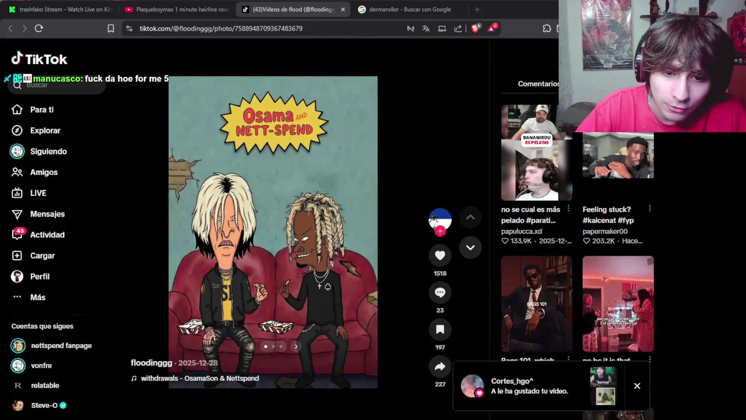The image size is (746, 420).
Task: Open 'Feeling stuck? #kaicenat' video thumbnail
Action: [618, 155]
